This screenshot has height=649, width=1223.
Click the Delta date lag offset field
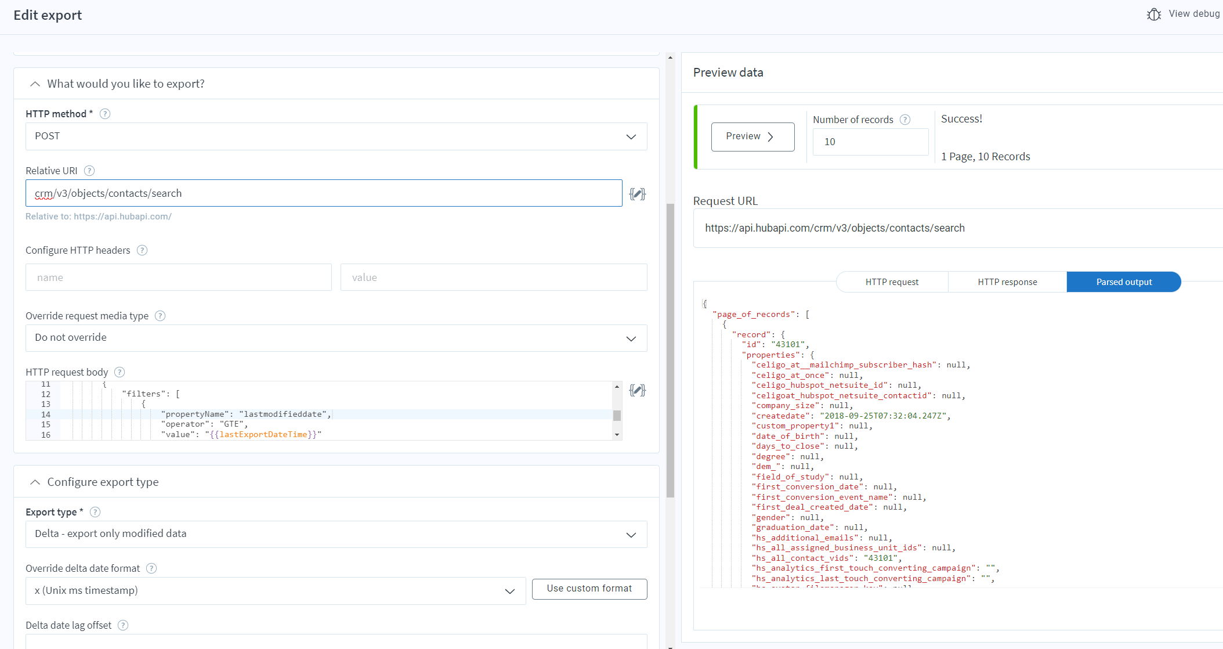pos(336,641)
